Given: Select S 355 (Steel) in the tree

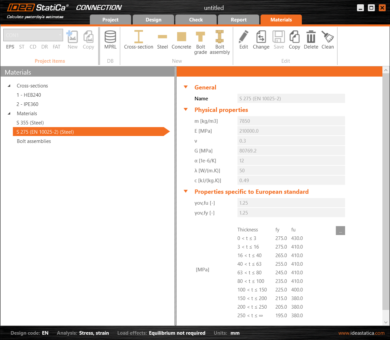Looking at the screenshot, I should [x=30, y=123].
